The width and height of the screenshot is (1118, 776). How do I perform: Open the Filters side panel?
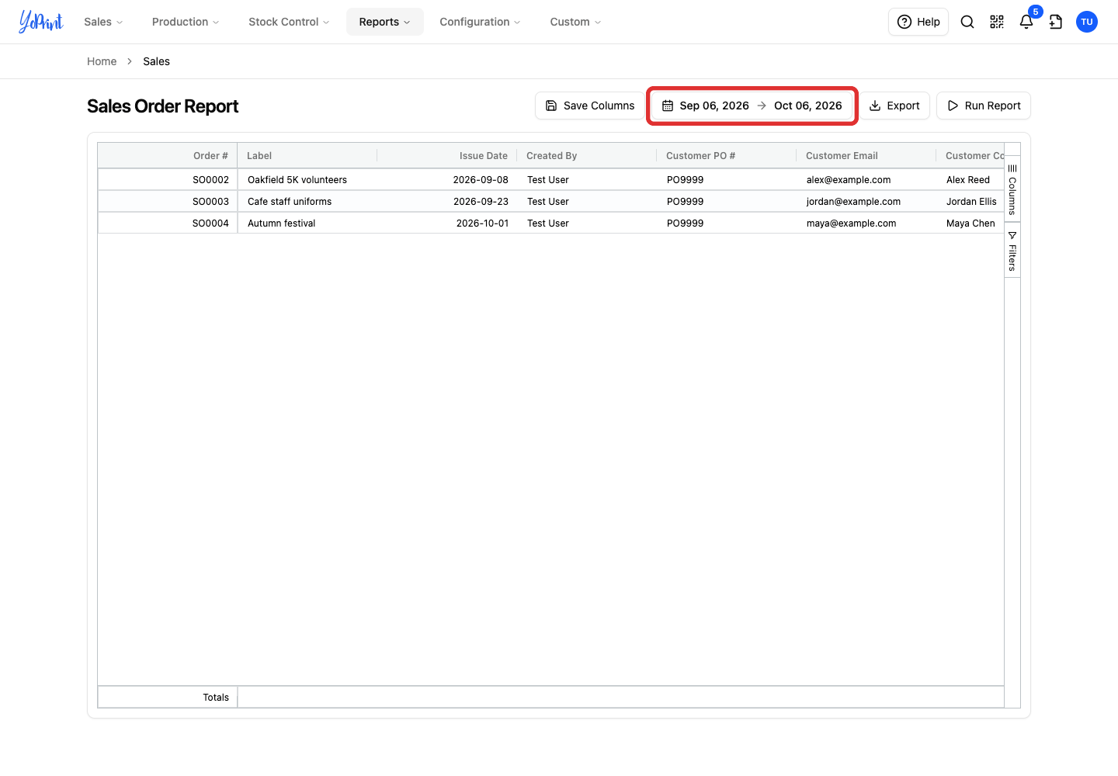(x=1012, y=251)
